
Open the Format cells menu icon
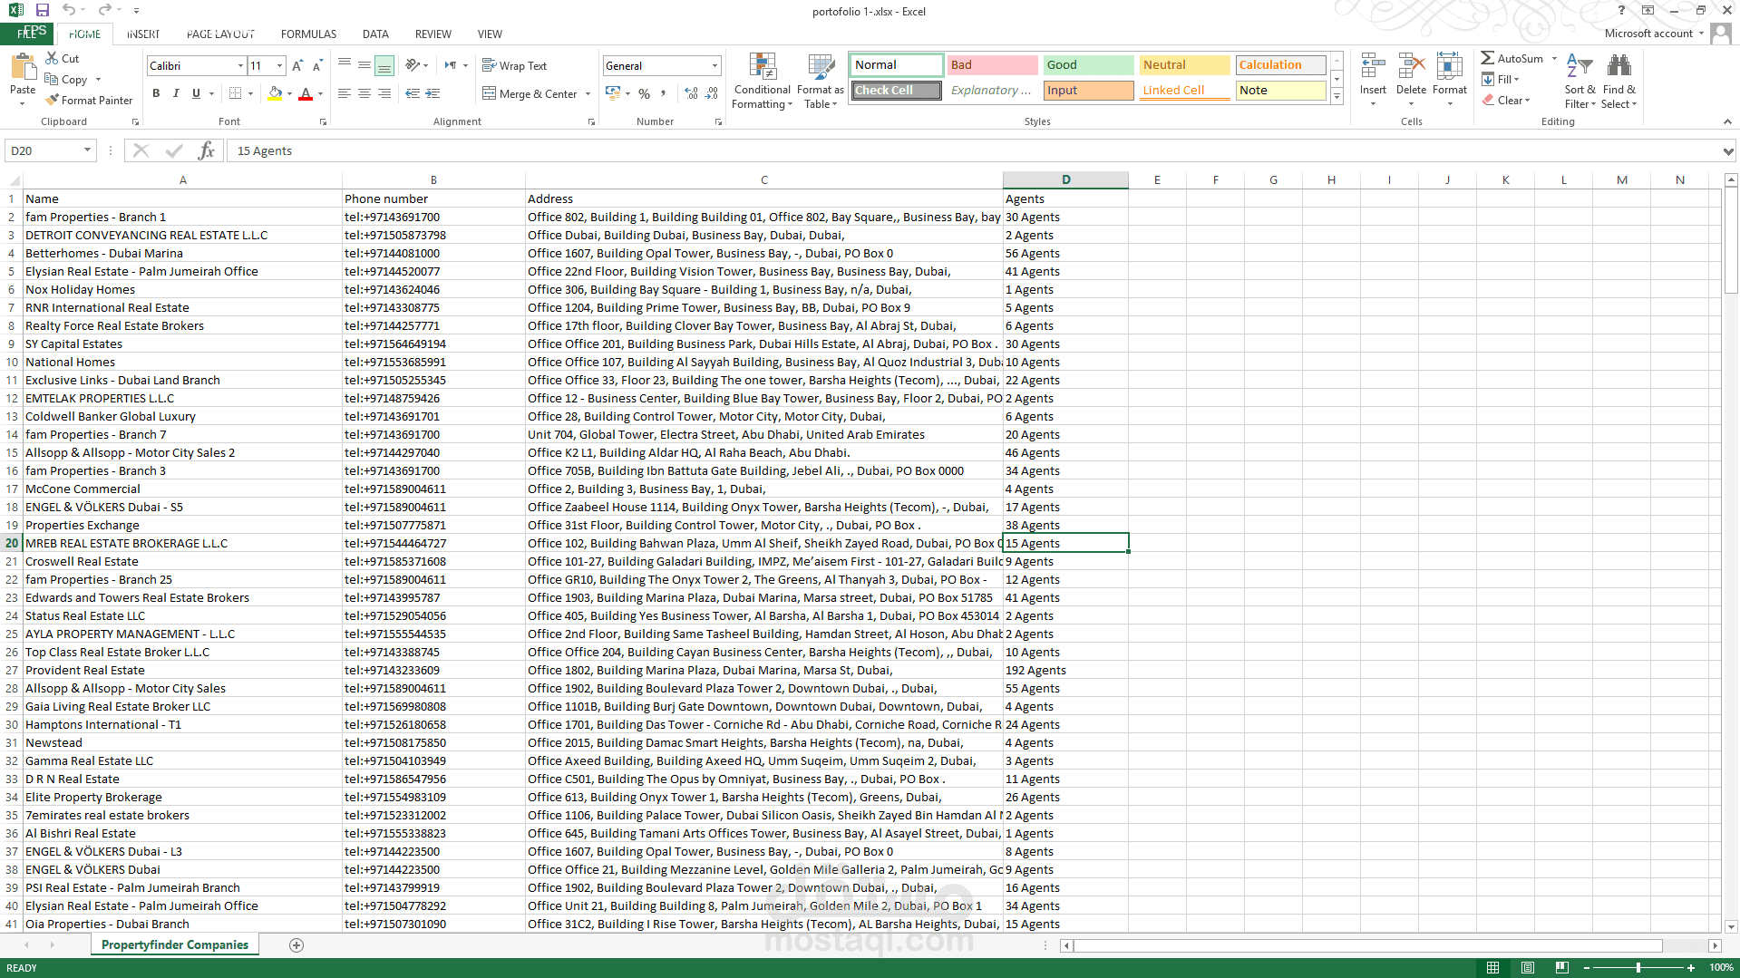[1449, 67]
